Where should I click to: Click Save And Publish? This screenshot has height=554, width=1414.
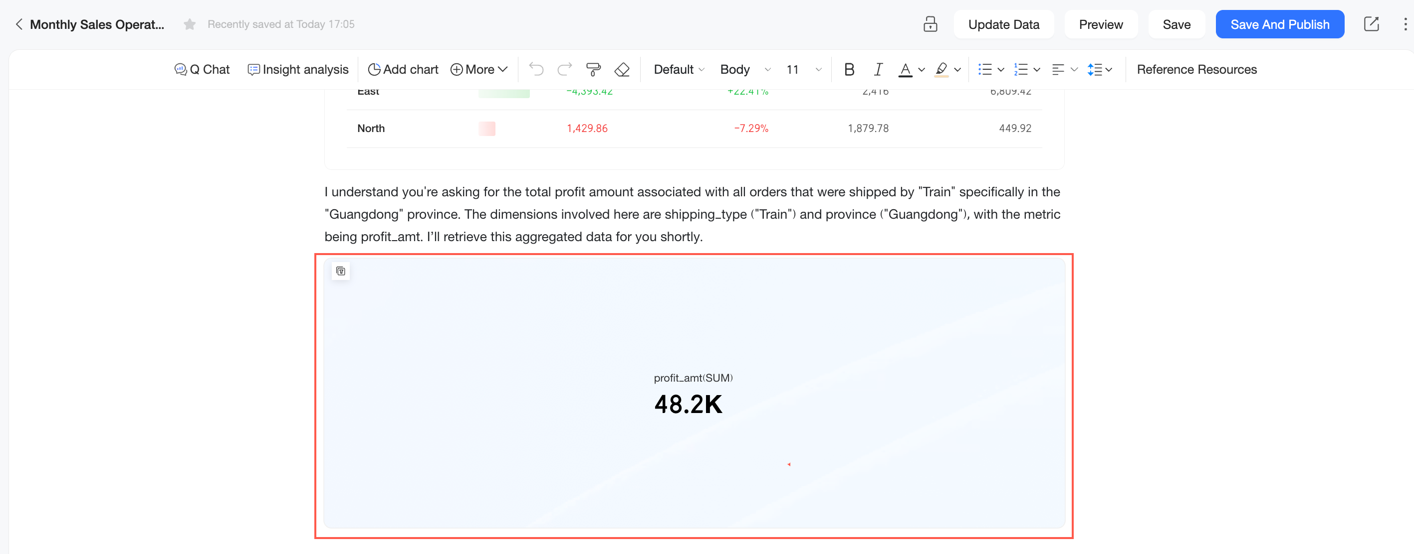(x=1279, y=24)
